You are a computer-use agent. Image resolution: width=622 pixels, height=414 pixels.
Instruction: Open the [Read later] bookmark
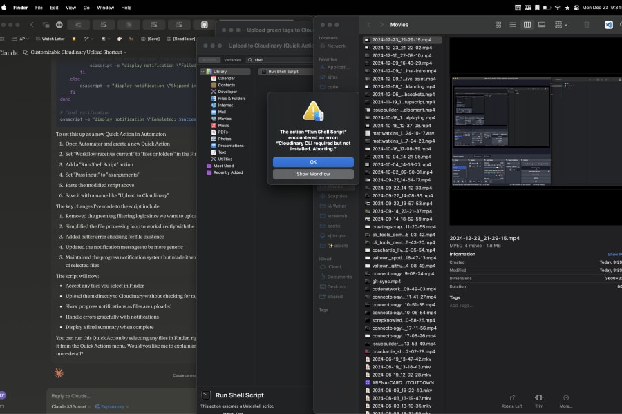[180, 39]
